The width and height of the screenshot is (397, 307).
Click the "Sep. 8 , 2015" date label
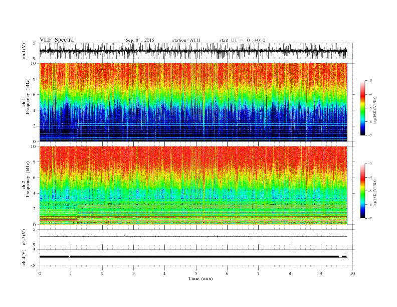(x=140, y=40)
